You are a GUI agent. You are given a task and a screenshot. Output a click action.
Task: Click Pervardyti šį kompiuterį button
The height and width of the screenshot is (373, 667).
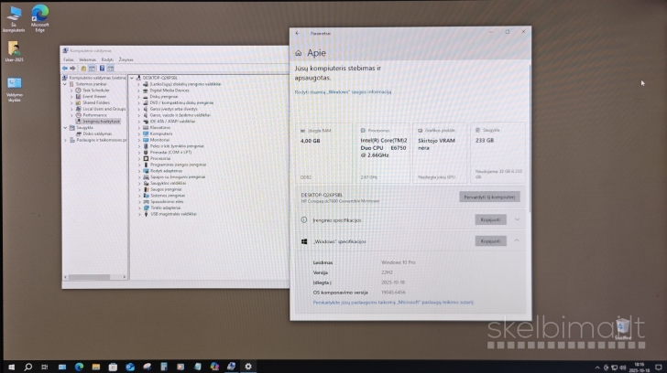489,197
